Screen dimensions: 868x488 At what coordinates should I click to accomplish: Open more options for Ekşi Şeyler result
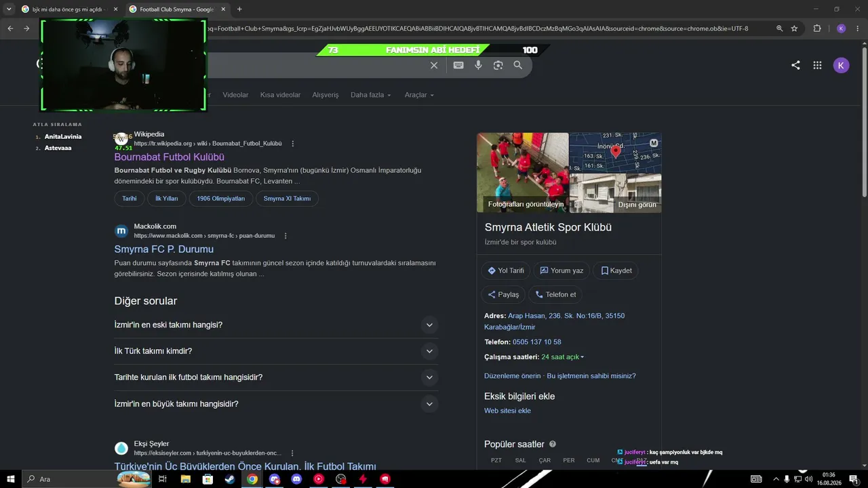point(292,453)
